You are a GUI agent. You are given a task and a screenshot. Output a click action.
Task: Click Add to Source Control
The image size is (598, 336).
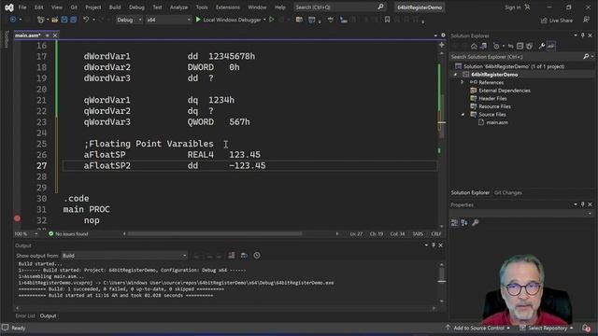point(477,328)
